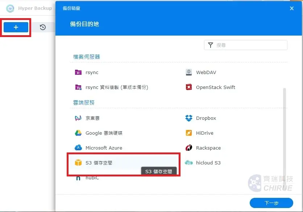Select the Dropbox icon
Viewport: 303px width, 212px height.
(x=189, y=118)
